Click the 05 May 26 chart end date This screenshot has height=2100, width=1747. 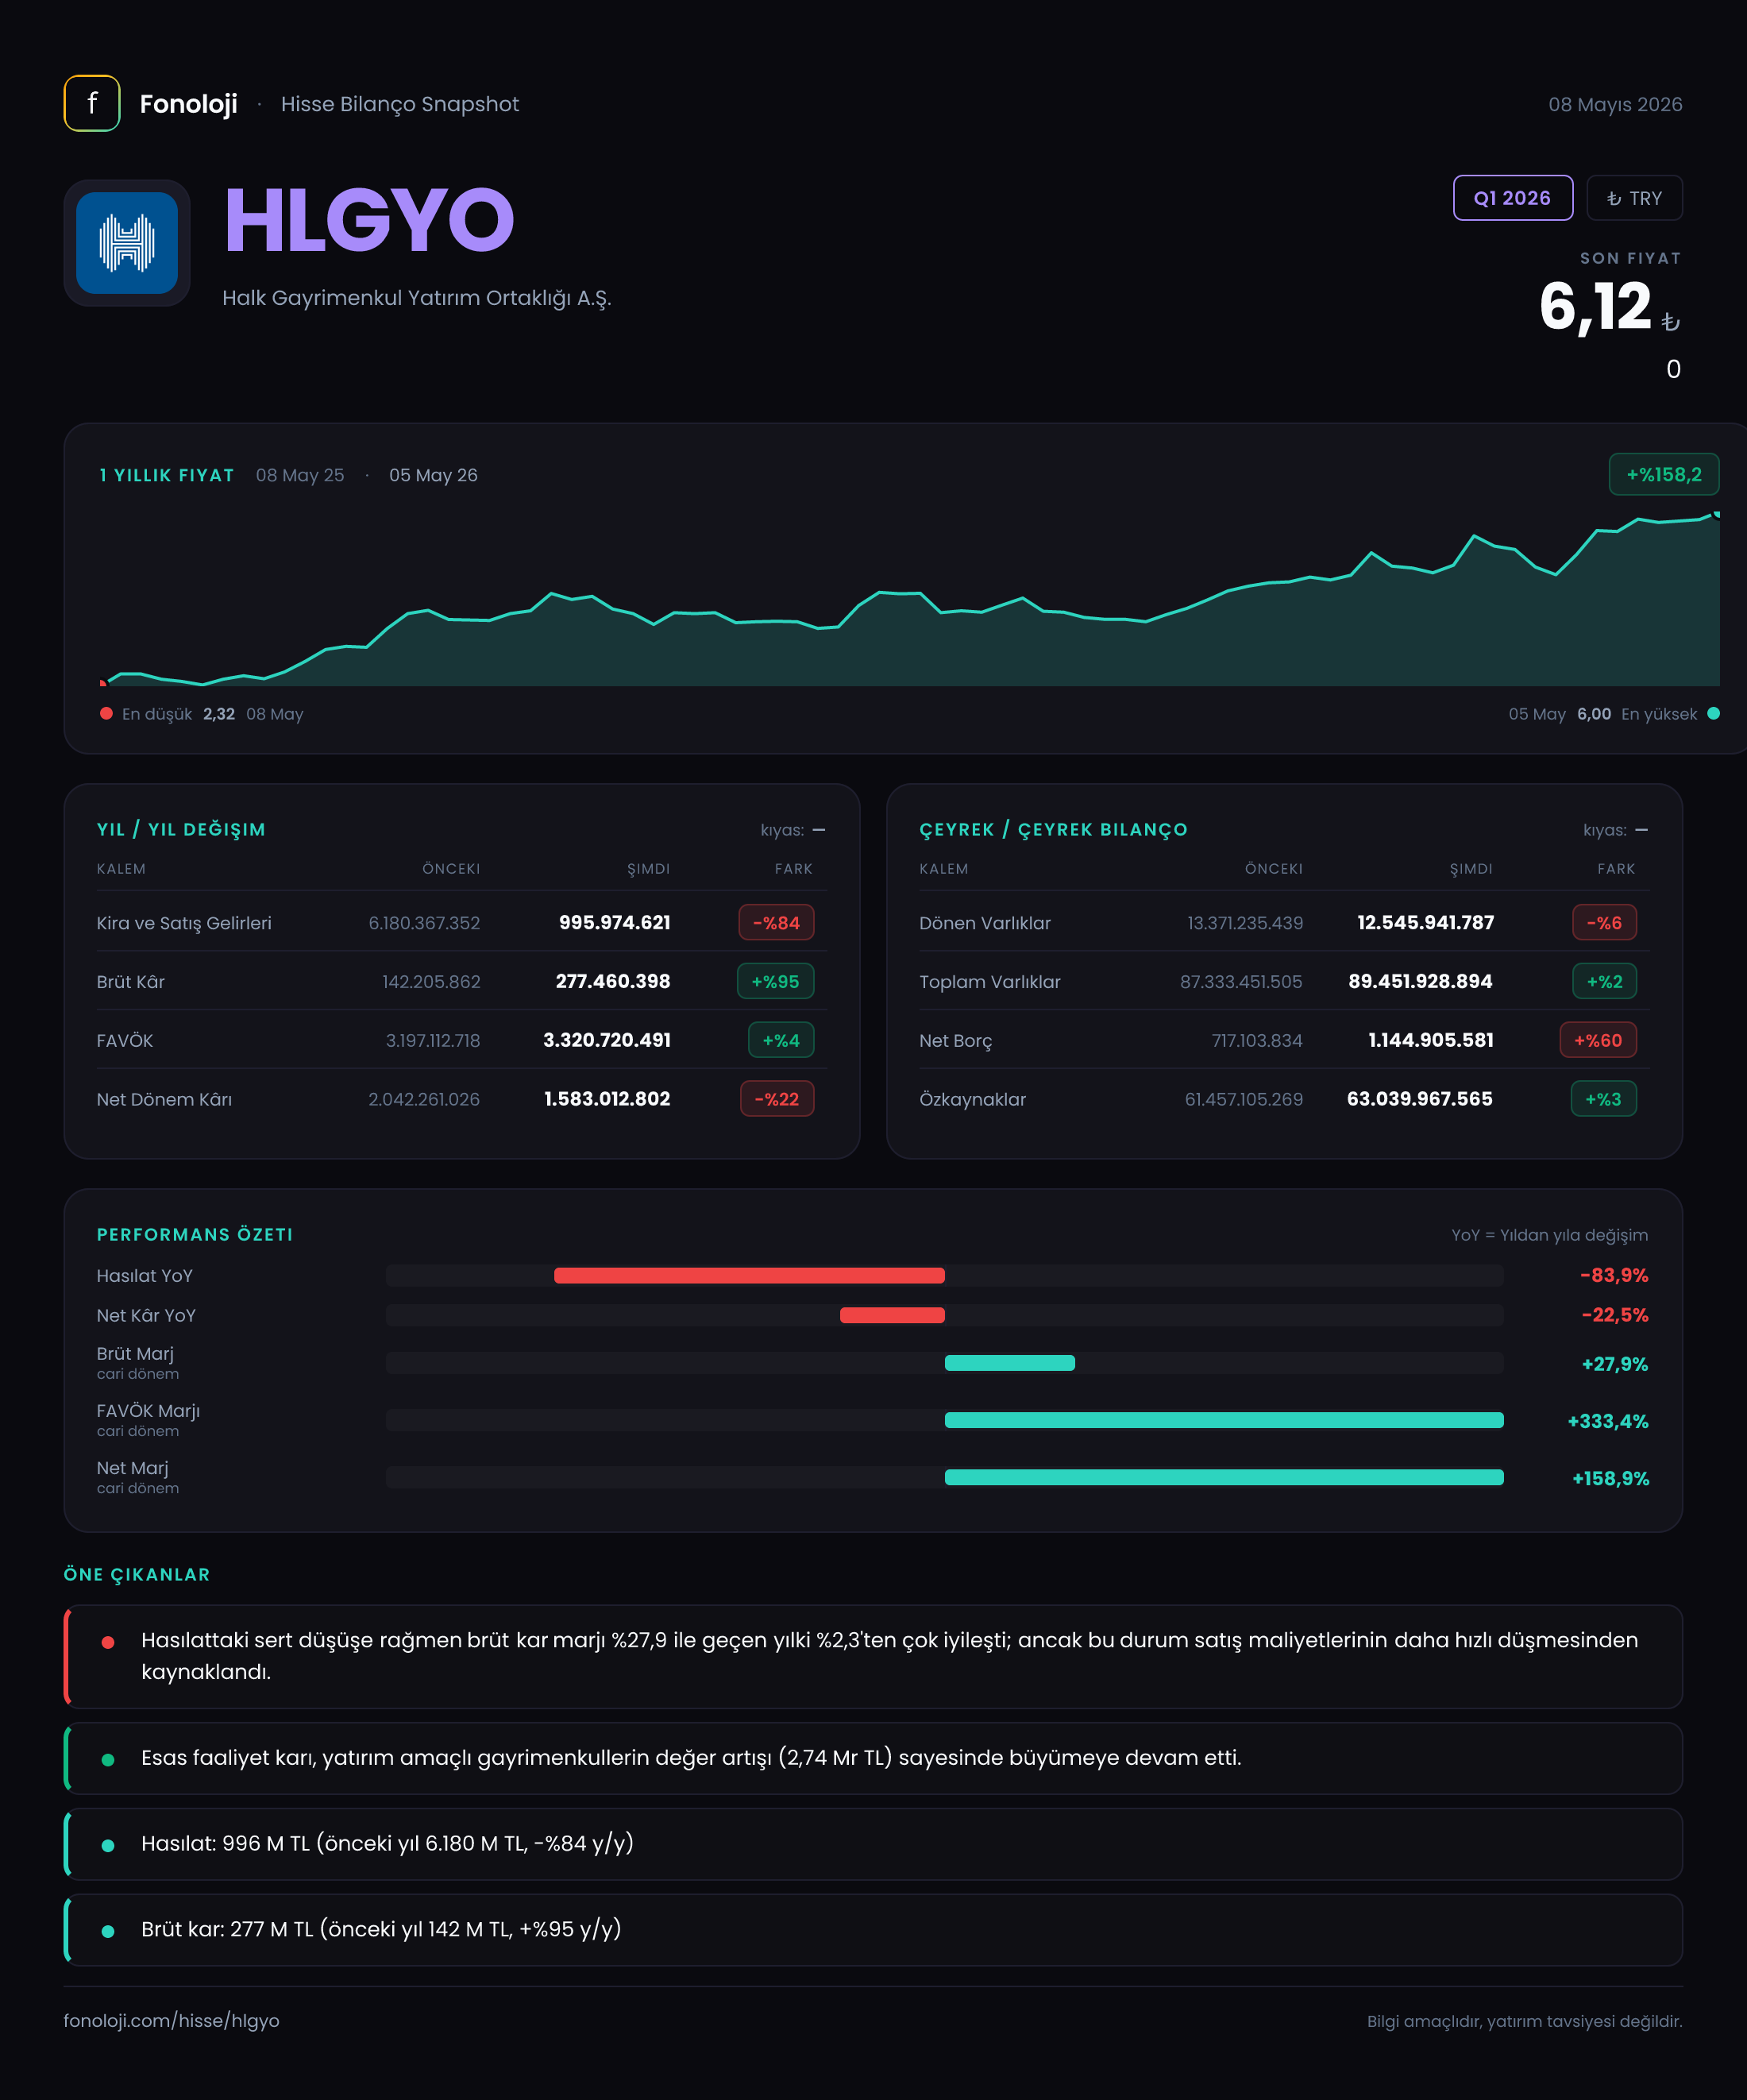tap(433, 475)
